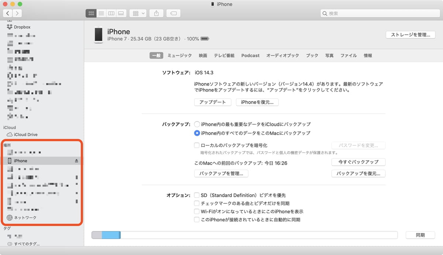Enable 接続時に自動的に同期 checkbox

[197, 220]
